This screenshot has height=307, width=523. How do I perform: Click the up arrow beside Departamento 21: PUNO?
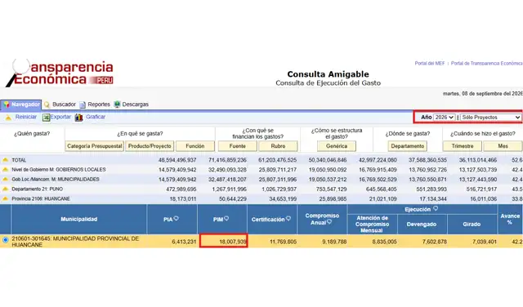(x=5, y=189)
